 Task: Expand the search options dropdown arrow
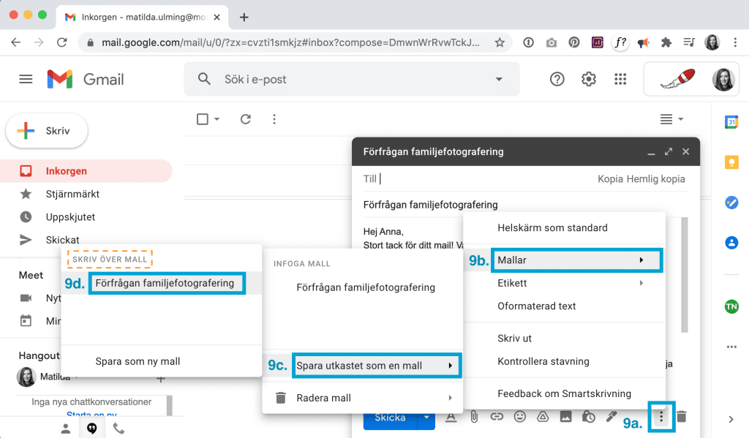(x=499, y=79)
